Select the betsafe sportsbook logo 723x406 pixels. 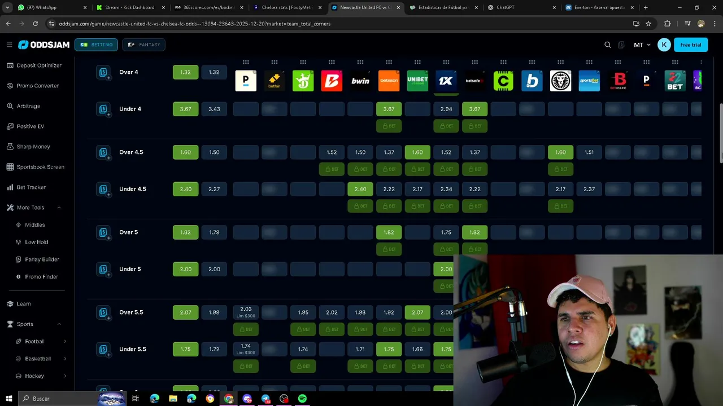click(475, 81)
